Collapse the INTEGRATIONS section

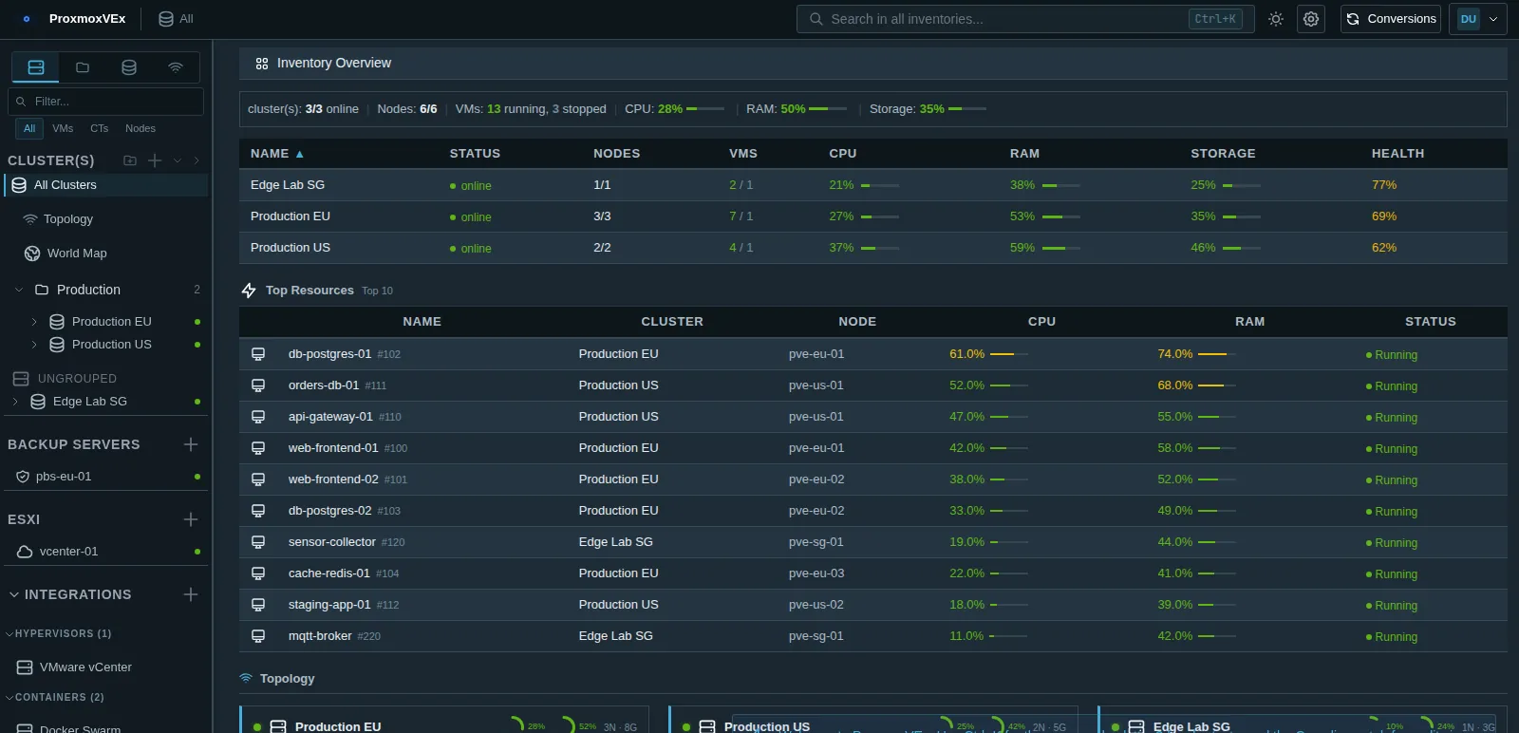(14, 594)
